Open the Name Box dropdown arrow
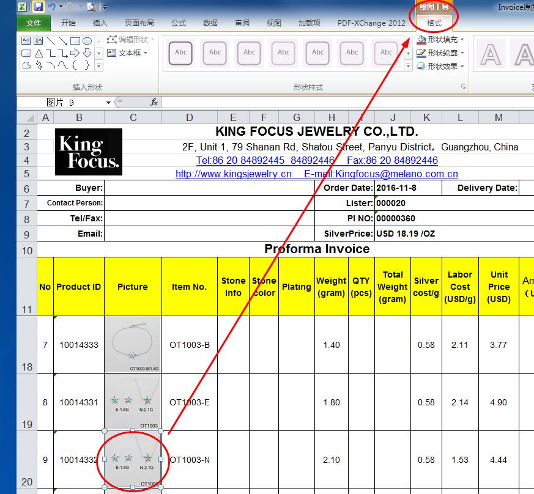Screen dimensions: 534x494 (x=108, y=103)
